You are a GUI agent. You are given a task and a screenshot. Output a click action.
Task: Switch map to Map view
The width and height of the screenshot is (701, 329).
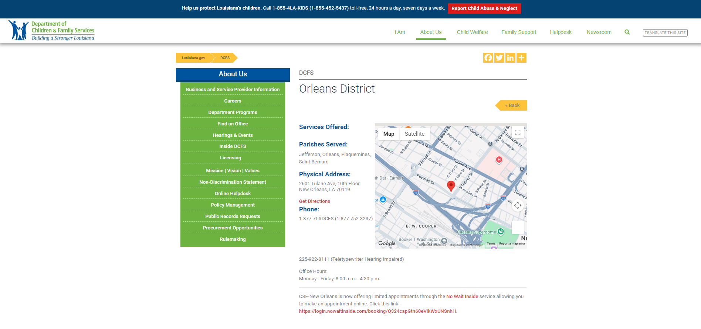click(389, 134)
